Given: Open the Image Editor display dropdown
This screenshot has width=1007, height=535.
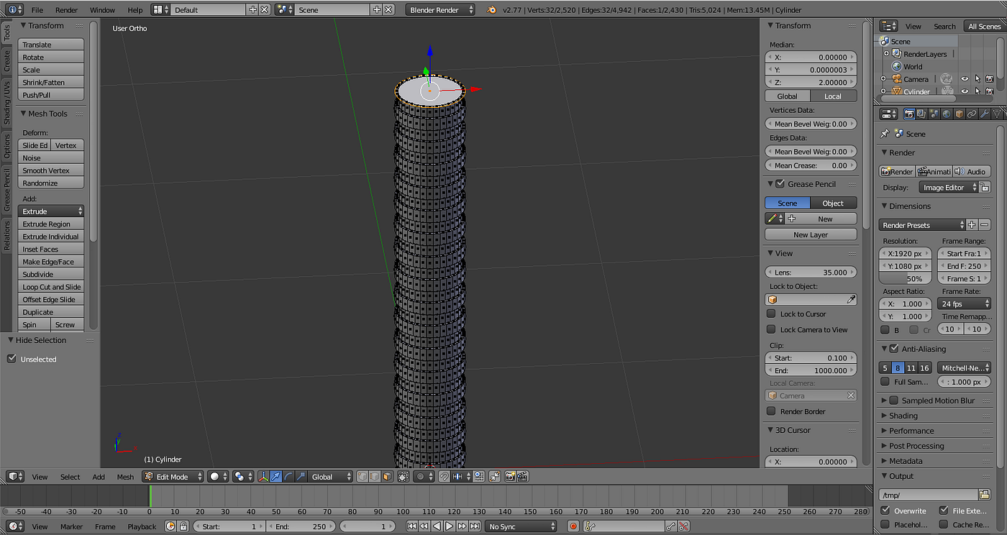Looking at the screenshot, I should (949, 187).
